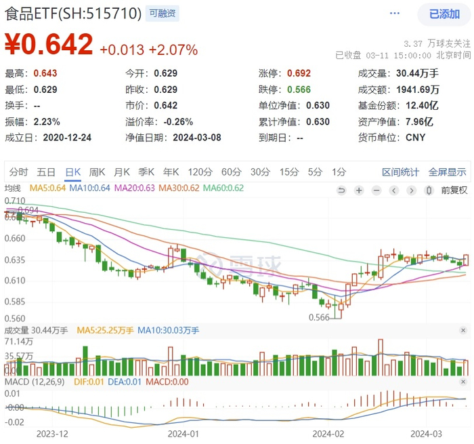
Task: Click the 已添加 watchlist button
Action: click(x=444, y=14)
